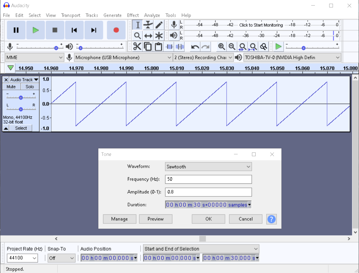Click the Zoom In magnifier icon
This screenshot has height=273, width=359.
click(221, 47)
